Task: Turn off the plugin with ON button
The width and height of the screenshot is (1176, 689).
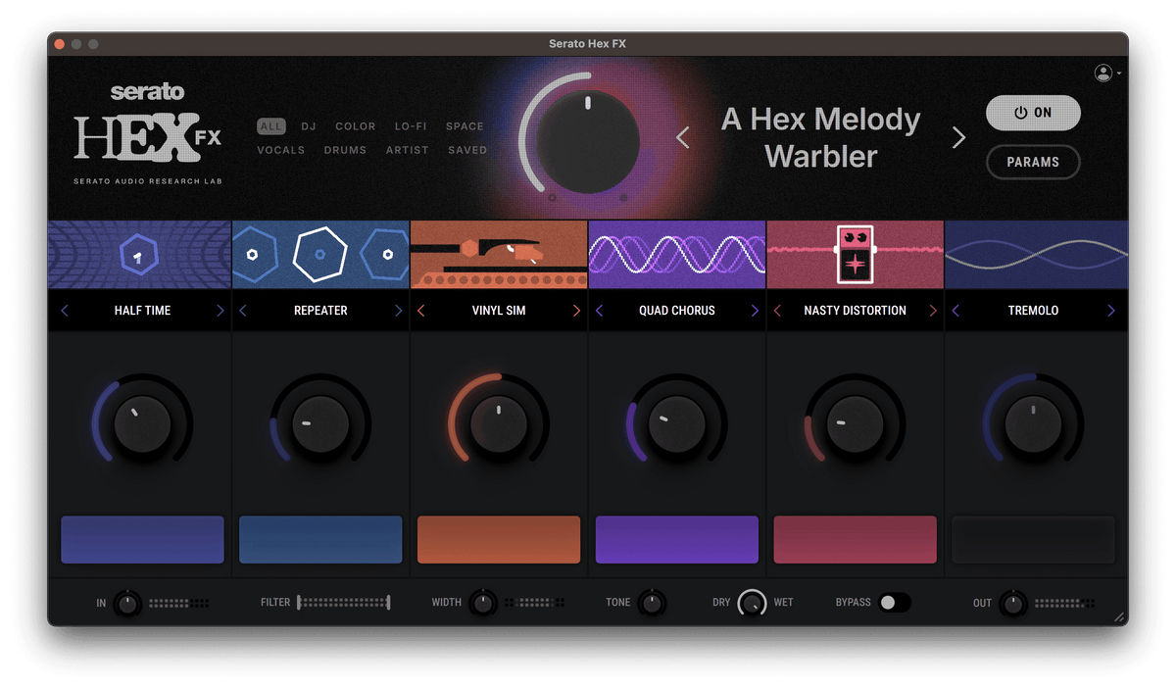Action: 1033,113
